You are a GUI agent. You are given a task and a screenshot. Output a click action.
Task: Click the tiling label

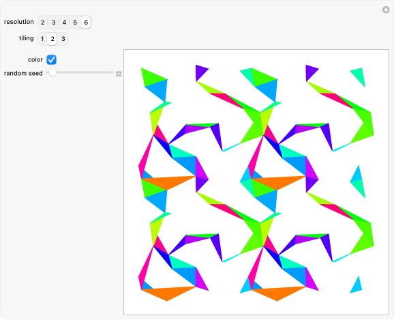(x=27, y=38)
